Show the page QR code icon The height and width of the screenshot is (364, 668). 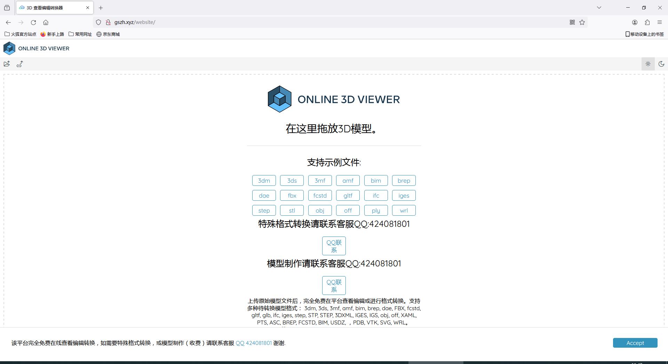pyautogui.click(x=572, y=22)
